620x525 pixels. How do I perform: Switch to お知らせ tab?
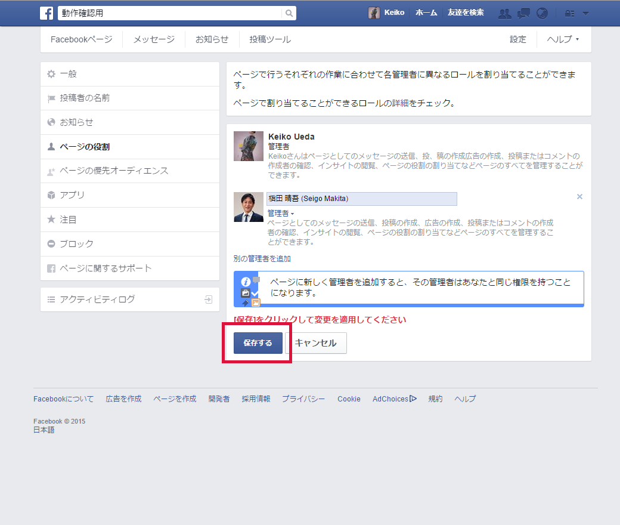[x=212, y=39]
